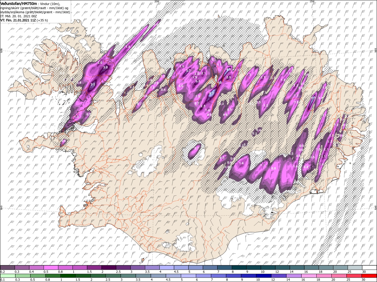Click the '20W' longitude label
Screen dimensions: 377x282
pos(157,1)
